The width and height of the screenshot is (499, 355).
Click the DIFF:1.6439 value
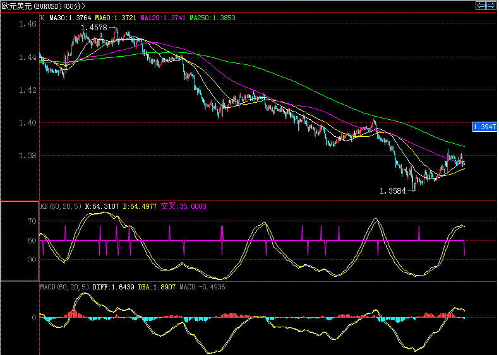[x=113, y=287]
